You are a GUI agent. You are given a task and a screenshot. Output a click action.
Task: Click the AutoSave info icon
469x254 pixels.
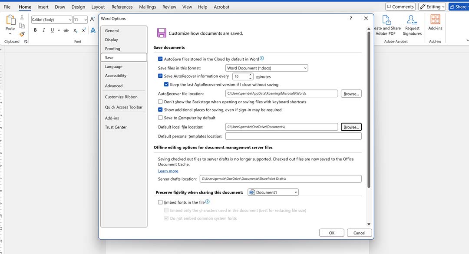(x=262, y=59)
